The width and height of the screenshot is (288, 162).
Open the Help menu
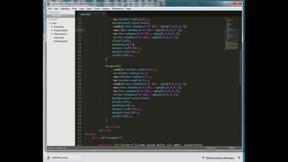click(128, 9)
